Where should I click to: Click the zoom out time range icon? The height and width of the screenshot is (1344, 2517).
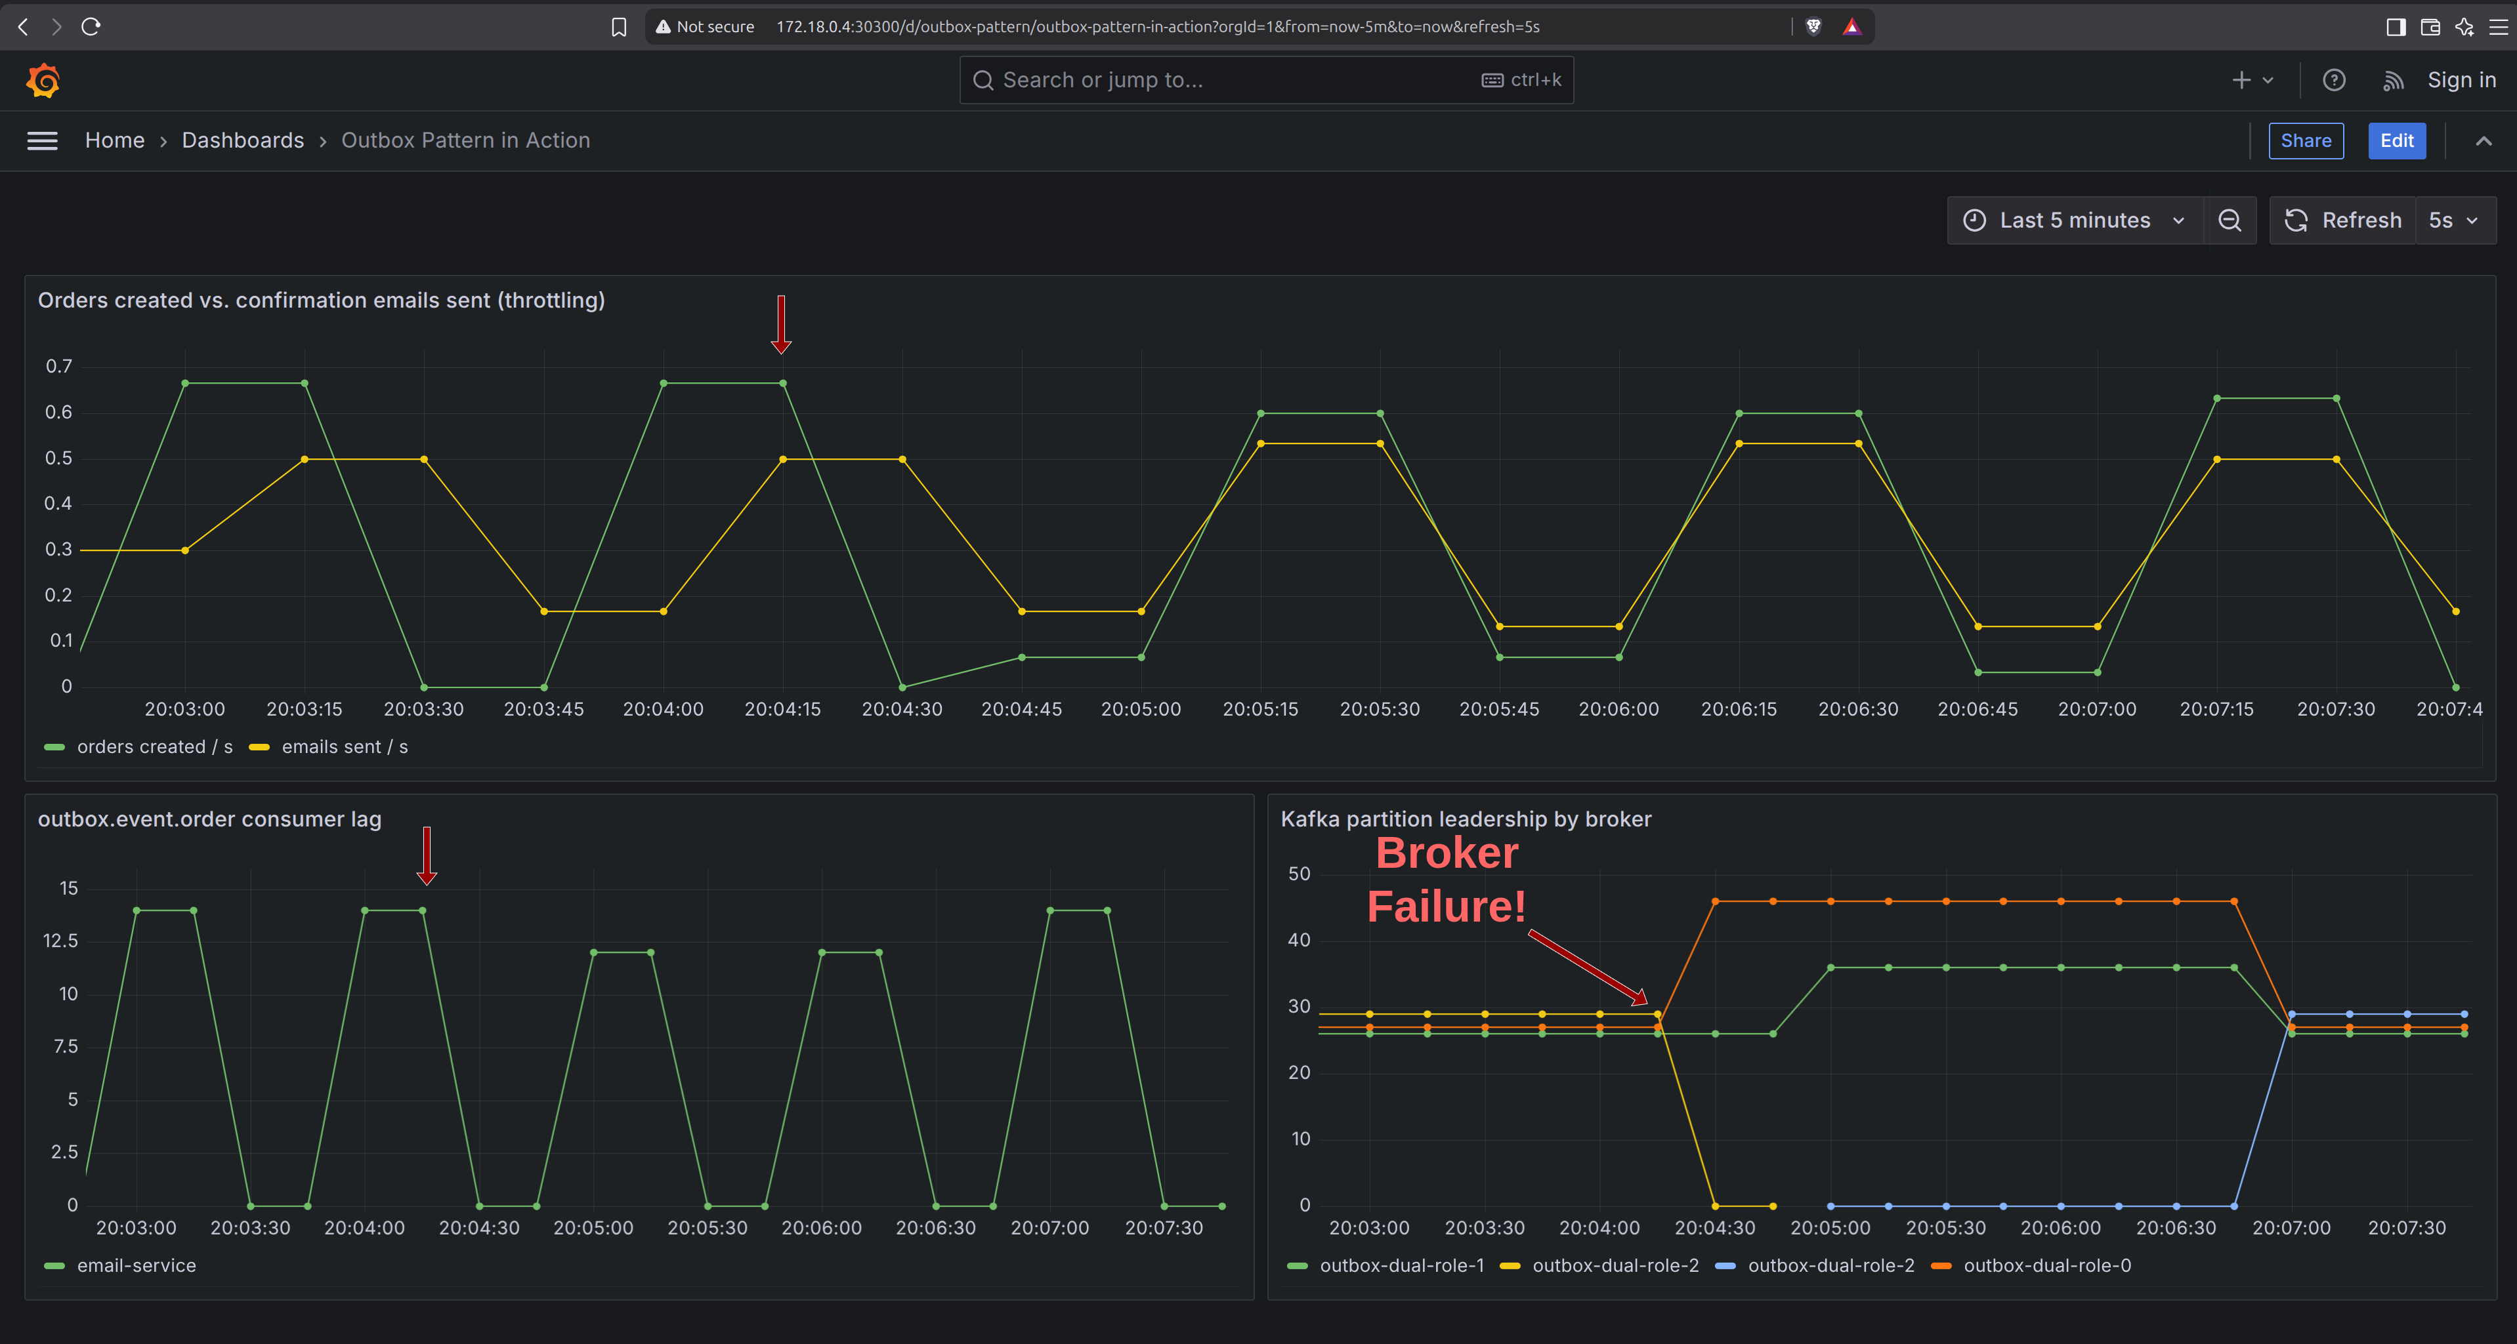(2230, 221)
